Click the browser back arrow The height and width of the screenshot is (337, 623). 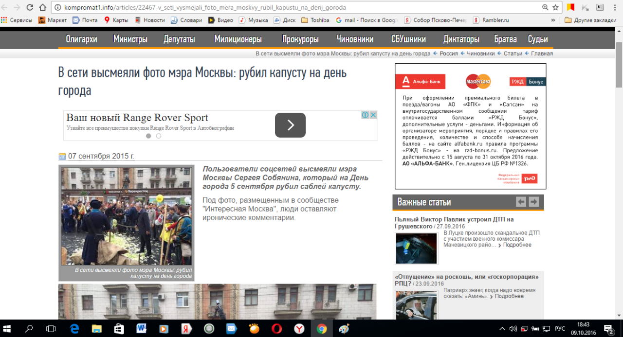tap(5, 7)
